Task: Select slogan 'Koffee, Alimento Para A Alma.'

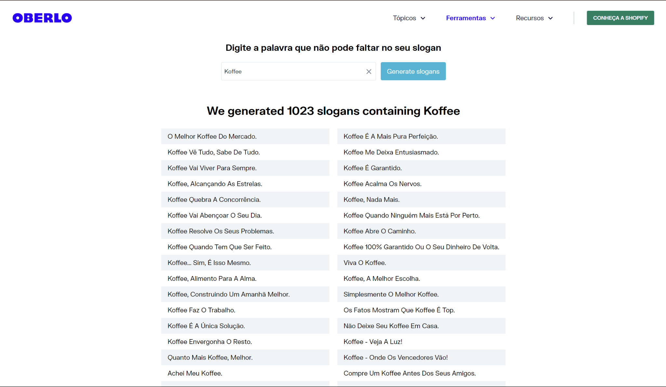Action: 245,279
